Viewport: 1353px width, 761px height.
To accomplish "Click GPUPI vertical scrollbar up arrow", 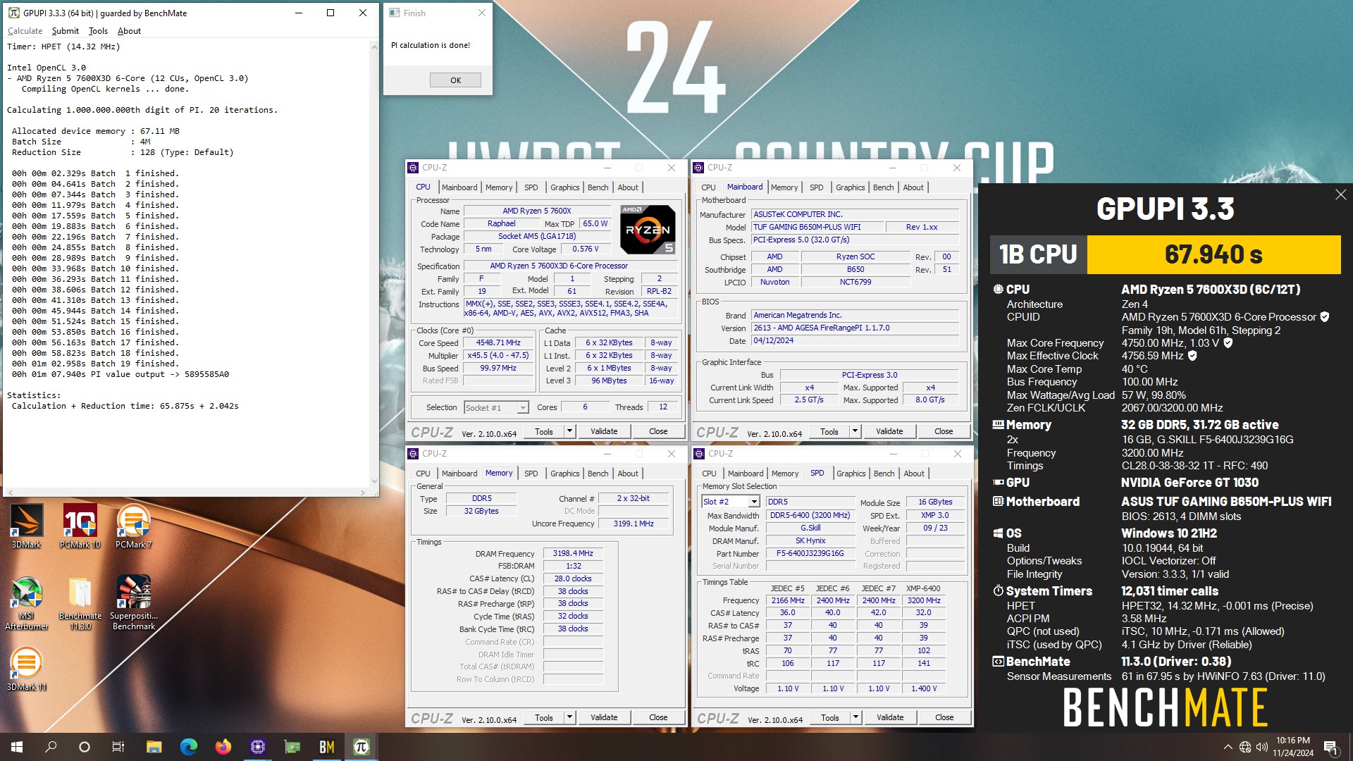I will tap(374, 47).
